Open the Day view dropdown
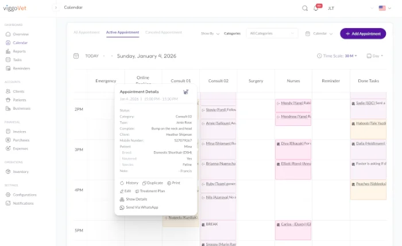Image resolution: width=402 pixels, height=246 pixels. 375,56
